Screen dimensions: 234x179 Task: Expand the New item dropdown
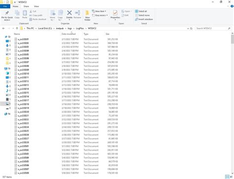click(x=105, y=11)
